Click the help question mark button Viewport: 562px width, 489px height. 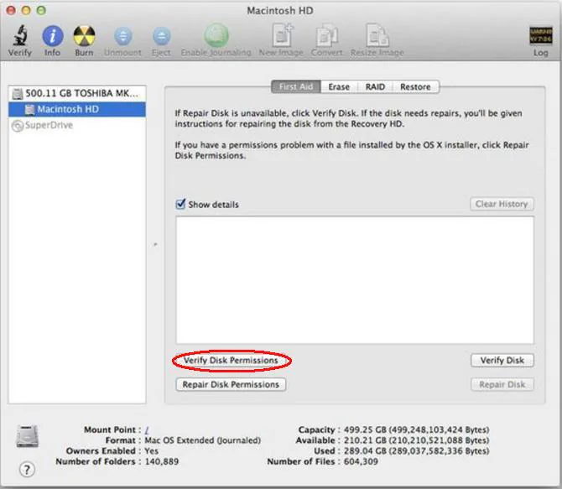[x=27, y=469]
